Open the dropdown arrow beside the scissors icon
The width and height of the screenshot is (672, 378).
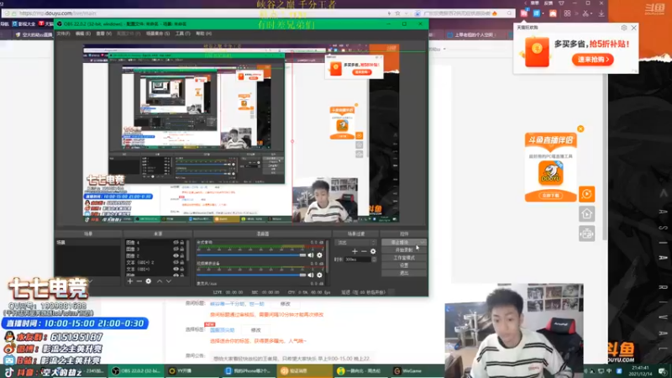tap(593, 13)
